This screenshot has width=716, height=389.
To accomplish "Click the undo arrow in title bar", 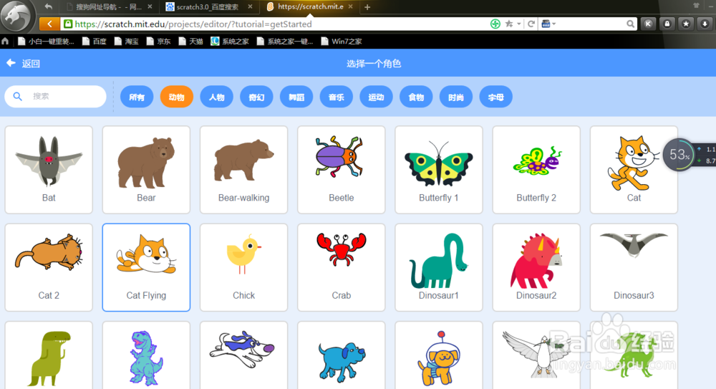I will click(49, 6).
